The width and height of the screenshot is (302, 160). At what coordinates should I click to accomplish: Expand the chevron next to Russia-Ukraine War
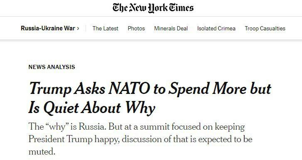click(x=78, y=29)
